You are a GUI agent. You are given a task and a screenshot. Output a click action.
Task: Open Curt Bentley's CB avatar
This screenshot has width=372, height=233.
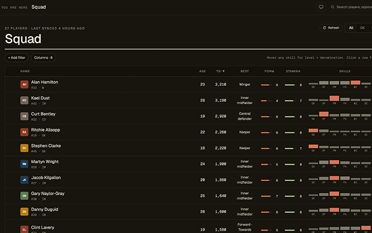24,116
